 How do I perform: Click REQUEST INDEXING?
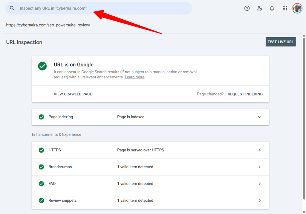pyautogui.click(x=245, y=94)
